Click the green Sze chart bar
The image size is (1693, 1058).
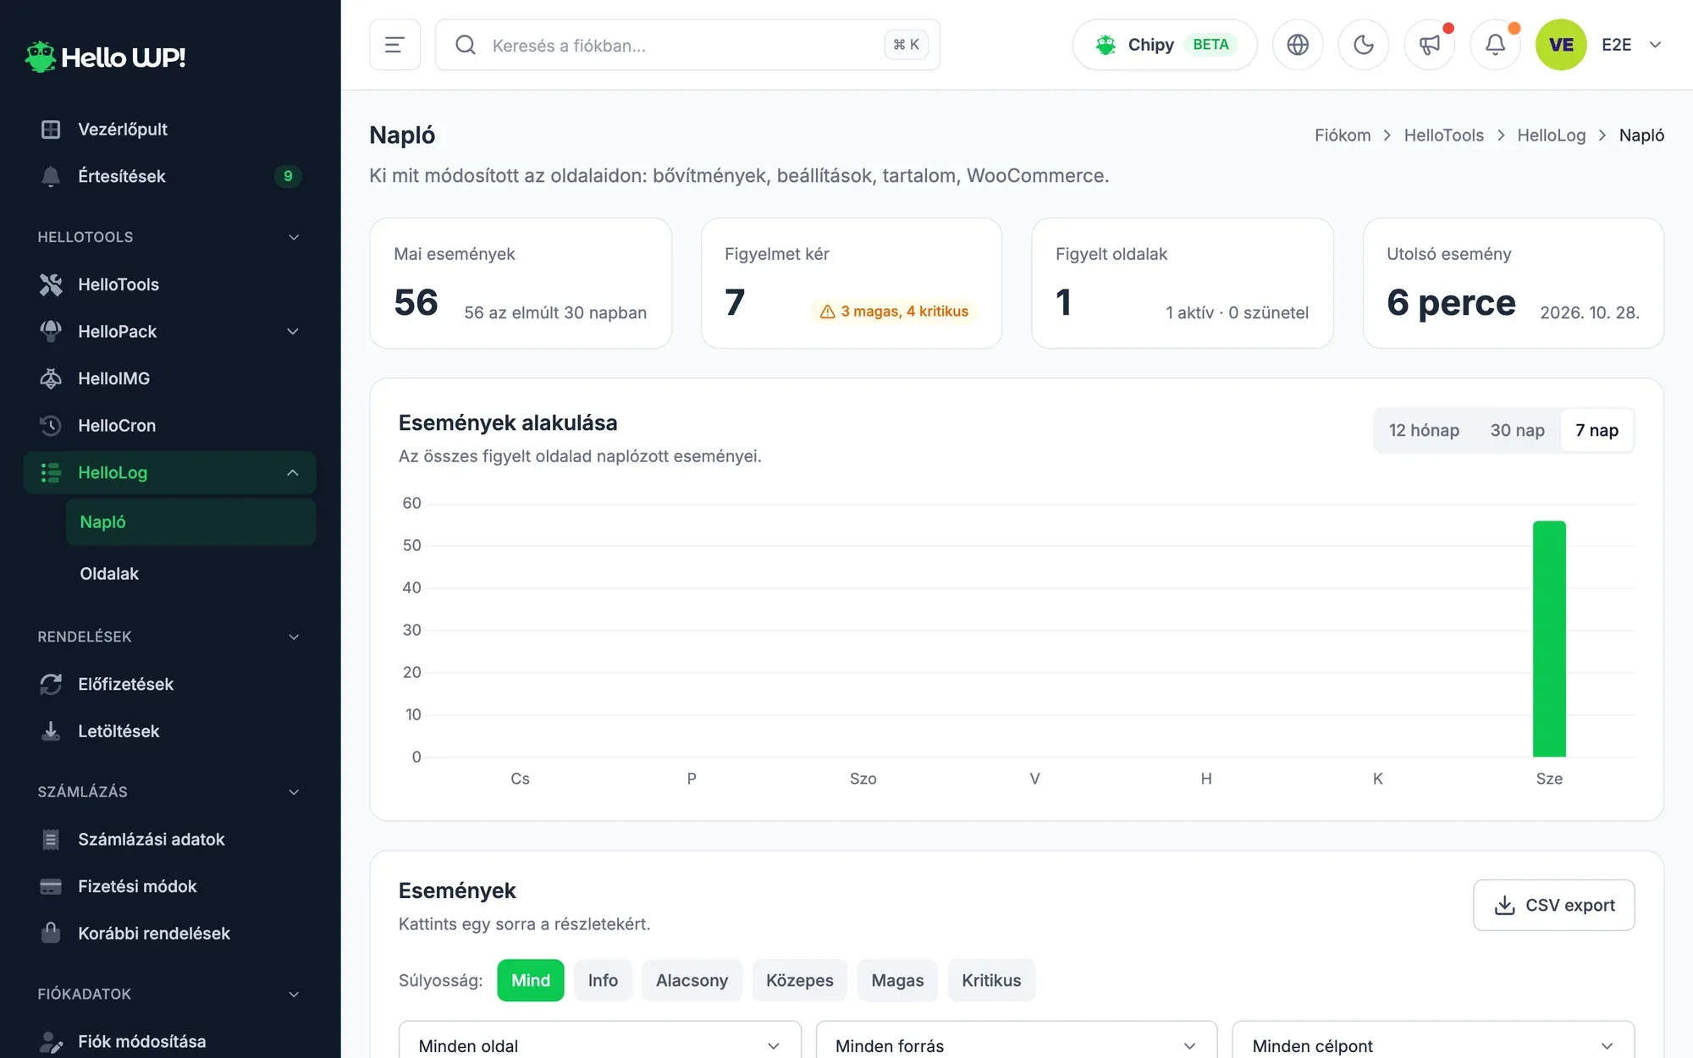pyautogui.click(x=1549, y=639)
